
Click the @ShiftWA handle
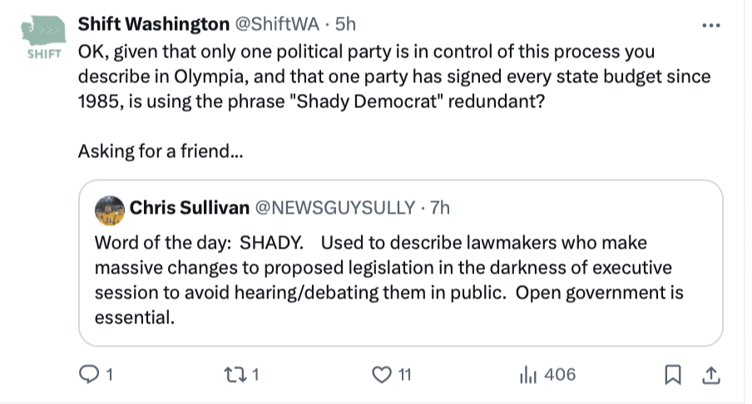coord(271,25)
